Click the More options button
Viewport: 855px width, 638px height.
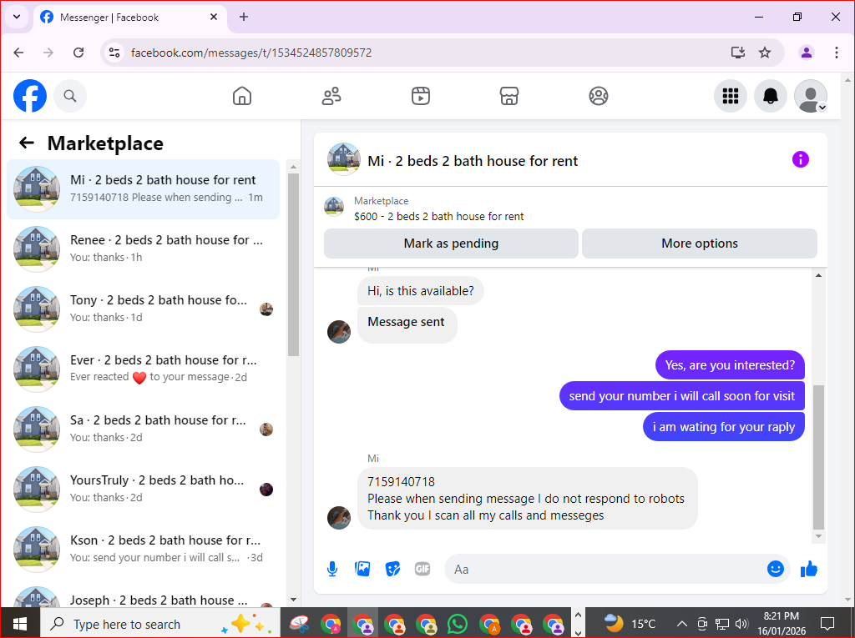click(x=700, y=244)
